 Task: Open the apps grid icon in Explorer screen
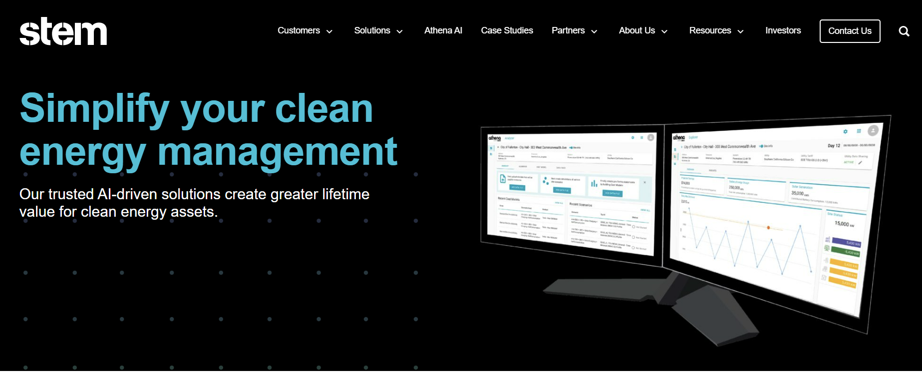tap(859, 131)
